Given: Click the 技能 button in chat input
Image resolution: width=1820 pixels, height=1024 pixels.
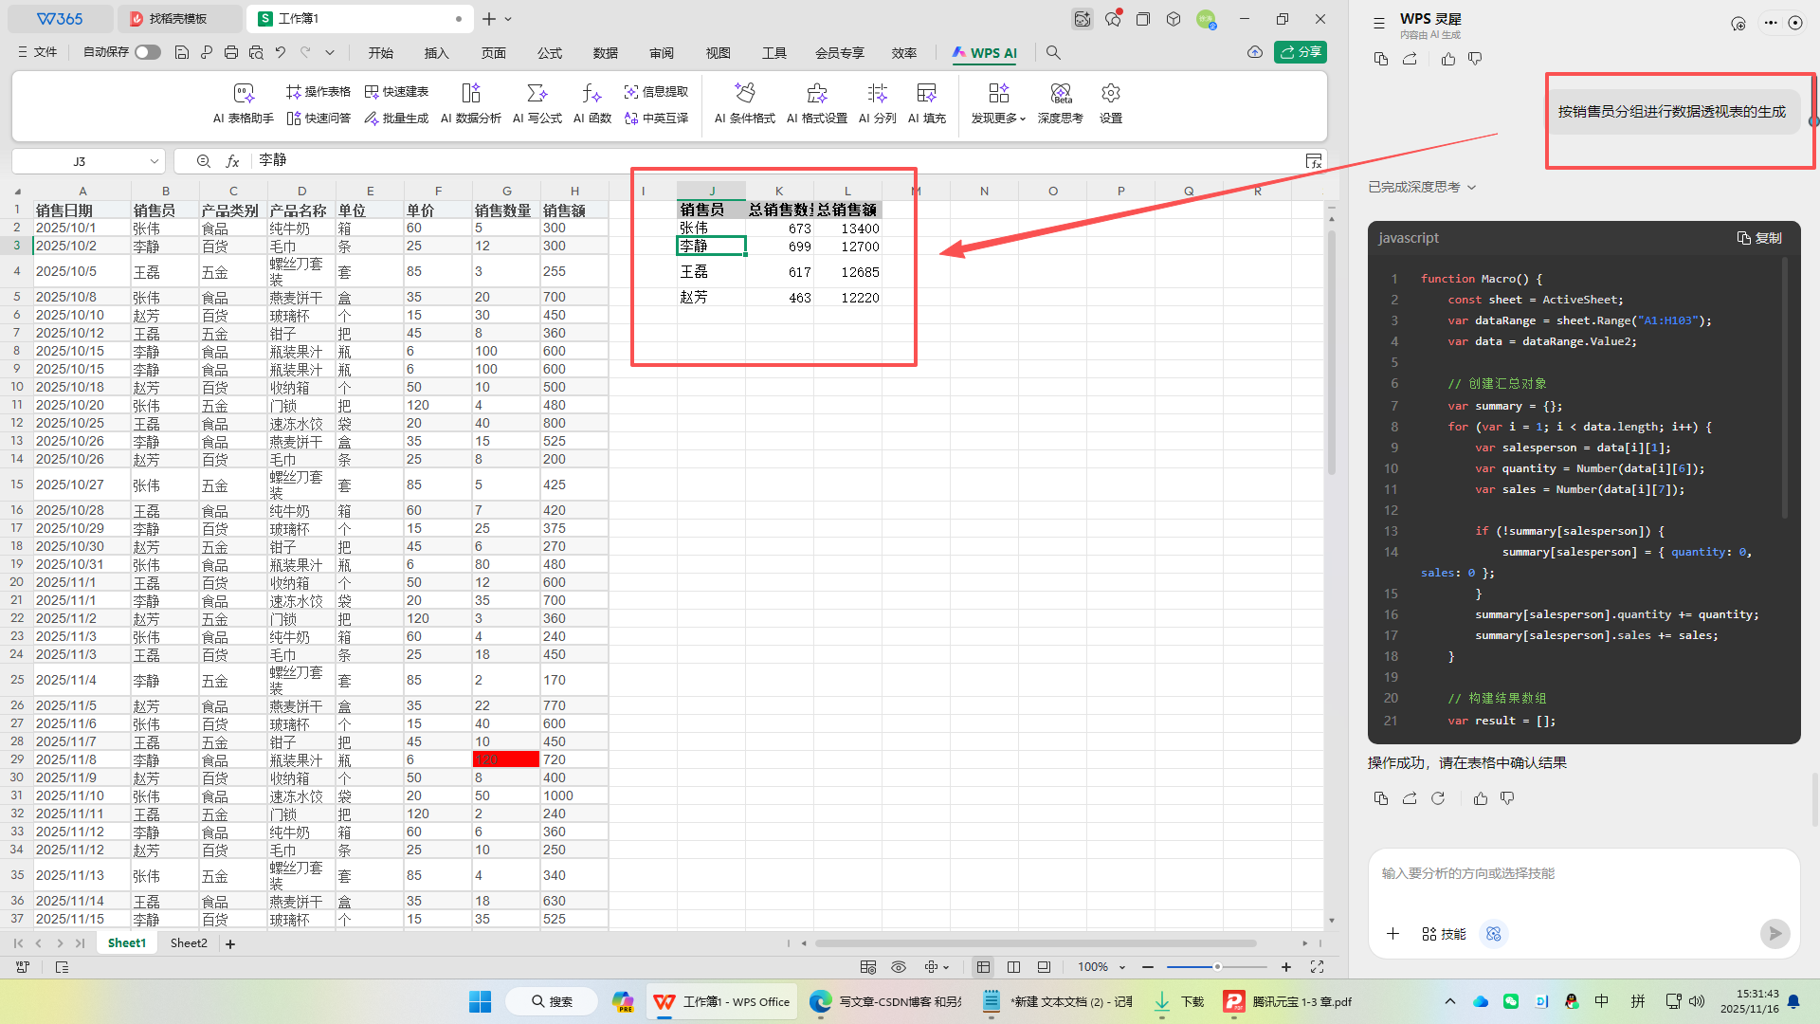Looking at the screenshot, I should (x=1444, y=934).
